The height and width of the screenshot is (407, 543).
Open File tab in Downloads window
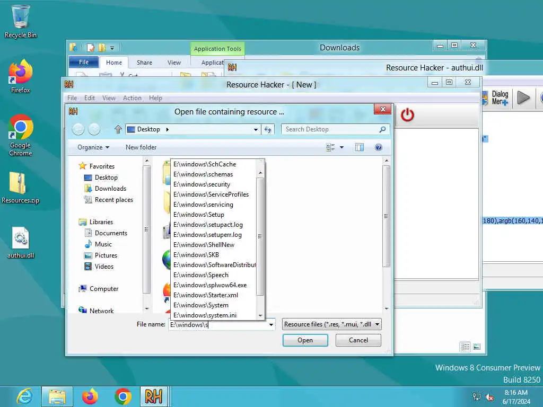click(83, 63)
